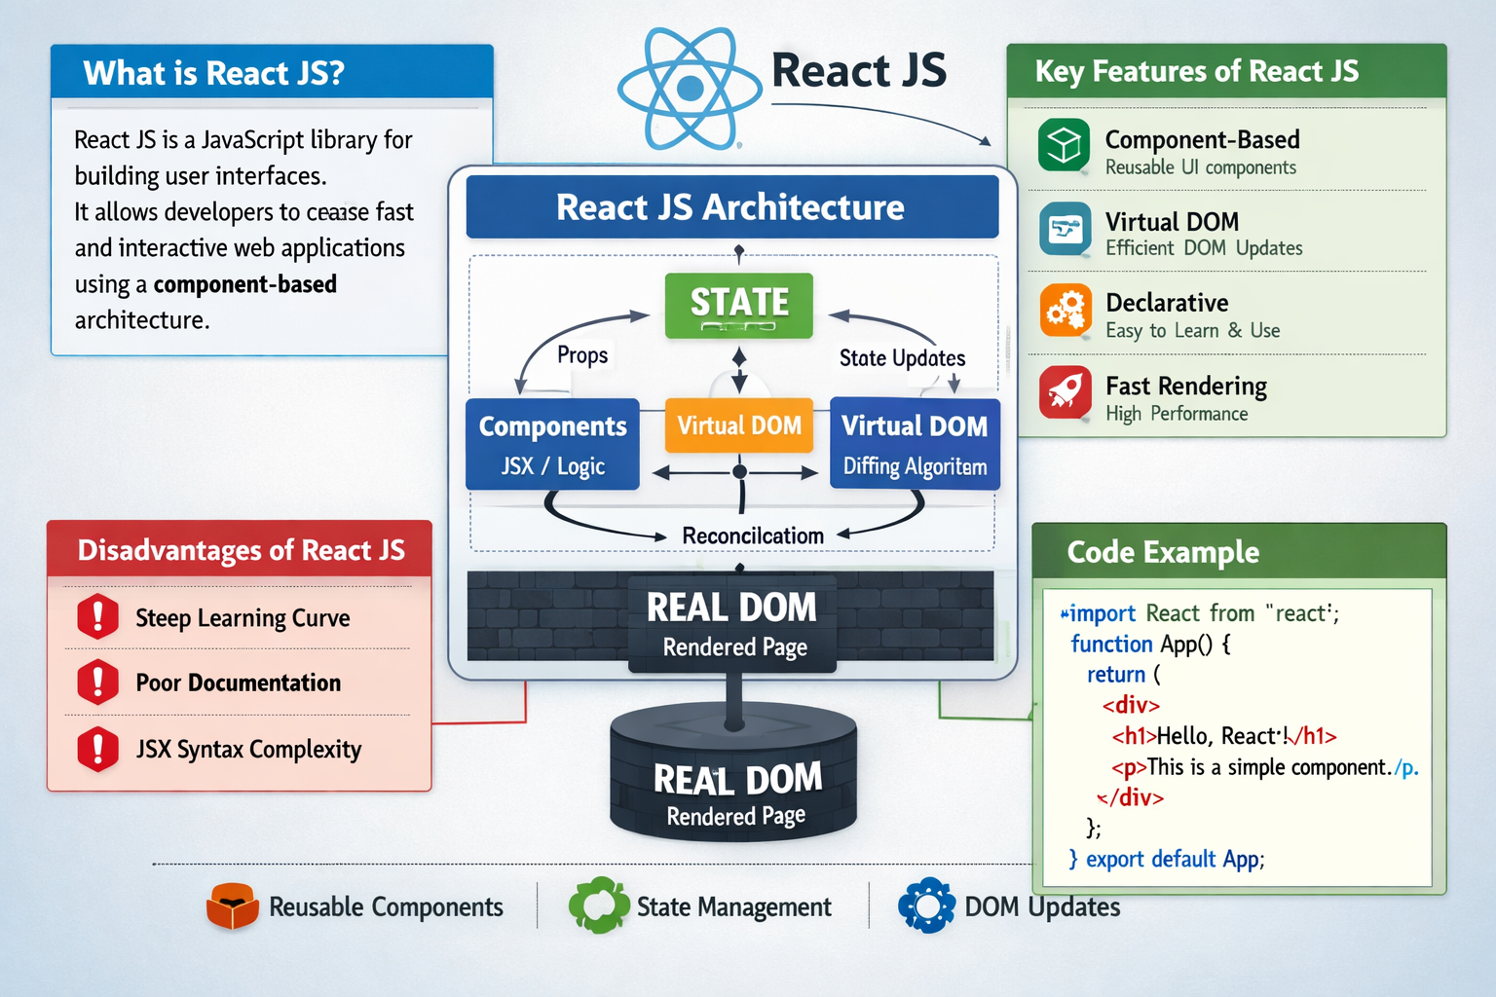1496x997 pixels.
Task: Click the <h1>Hello, React! code line
Action: (1224, 736)
